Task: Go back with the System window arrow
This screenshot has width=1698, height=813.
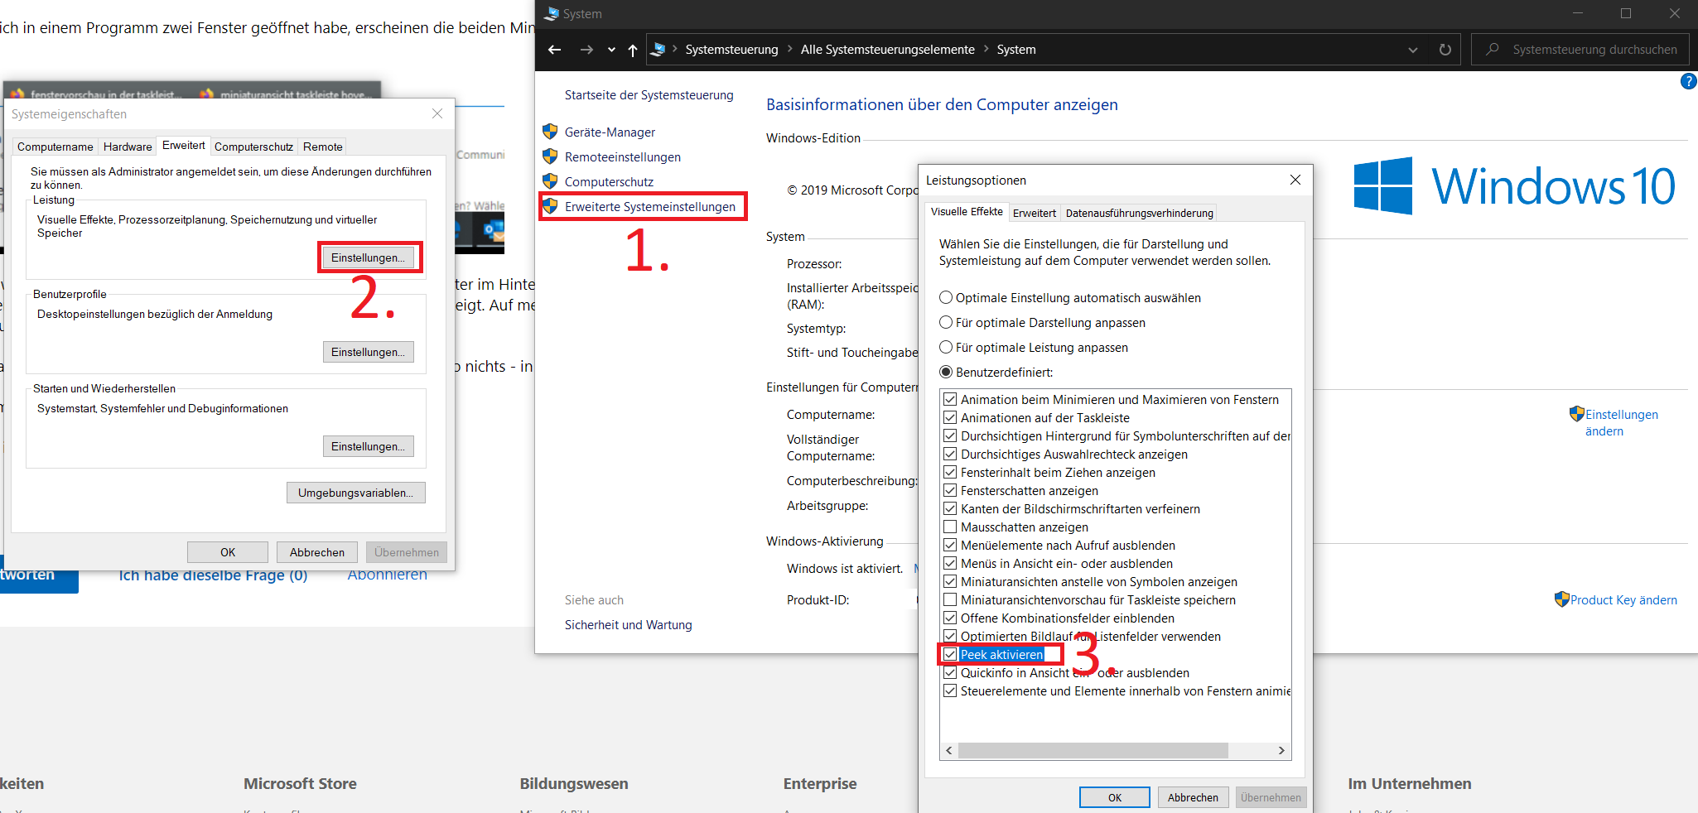Action: point(554,50)
